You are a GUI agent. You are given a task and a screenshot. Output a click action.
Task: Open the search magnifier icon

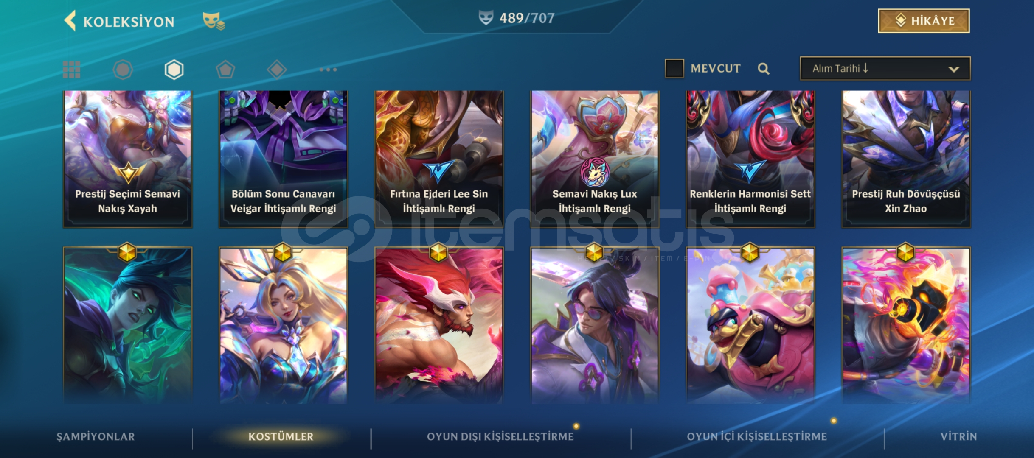[763, 69]
